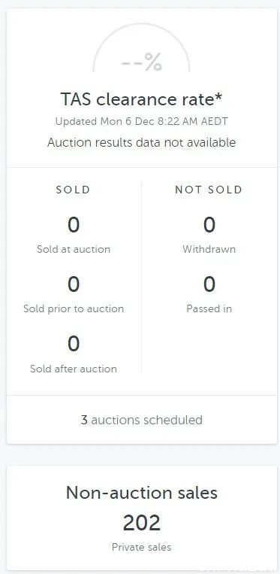Click the Updated Mon 6 Dec timestamp
Viewport: 280px width, 574px height.
coord(141,122)
